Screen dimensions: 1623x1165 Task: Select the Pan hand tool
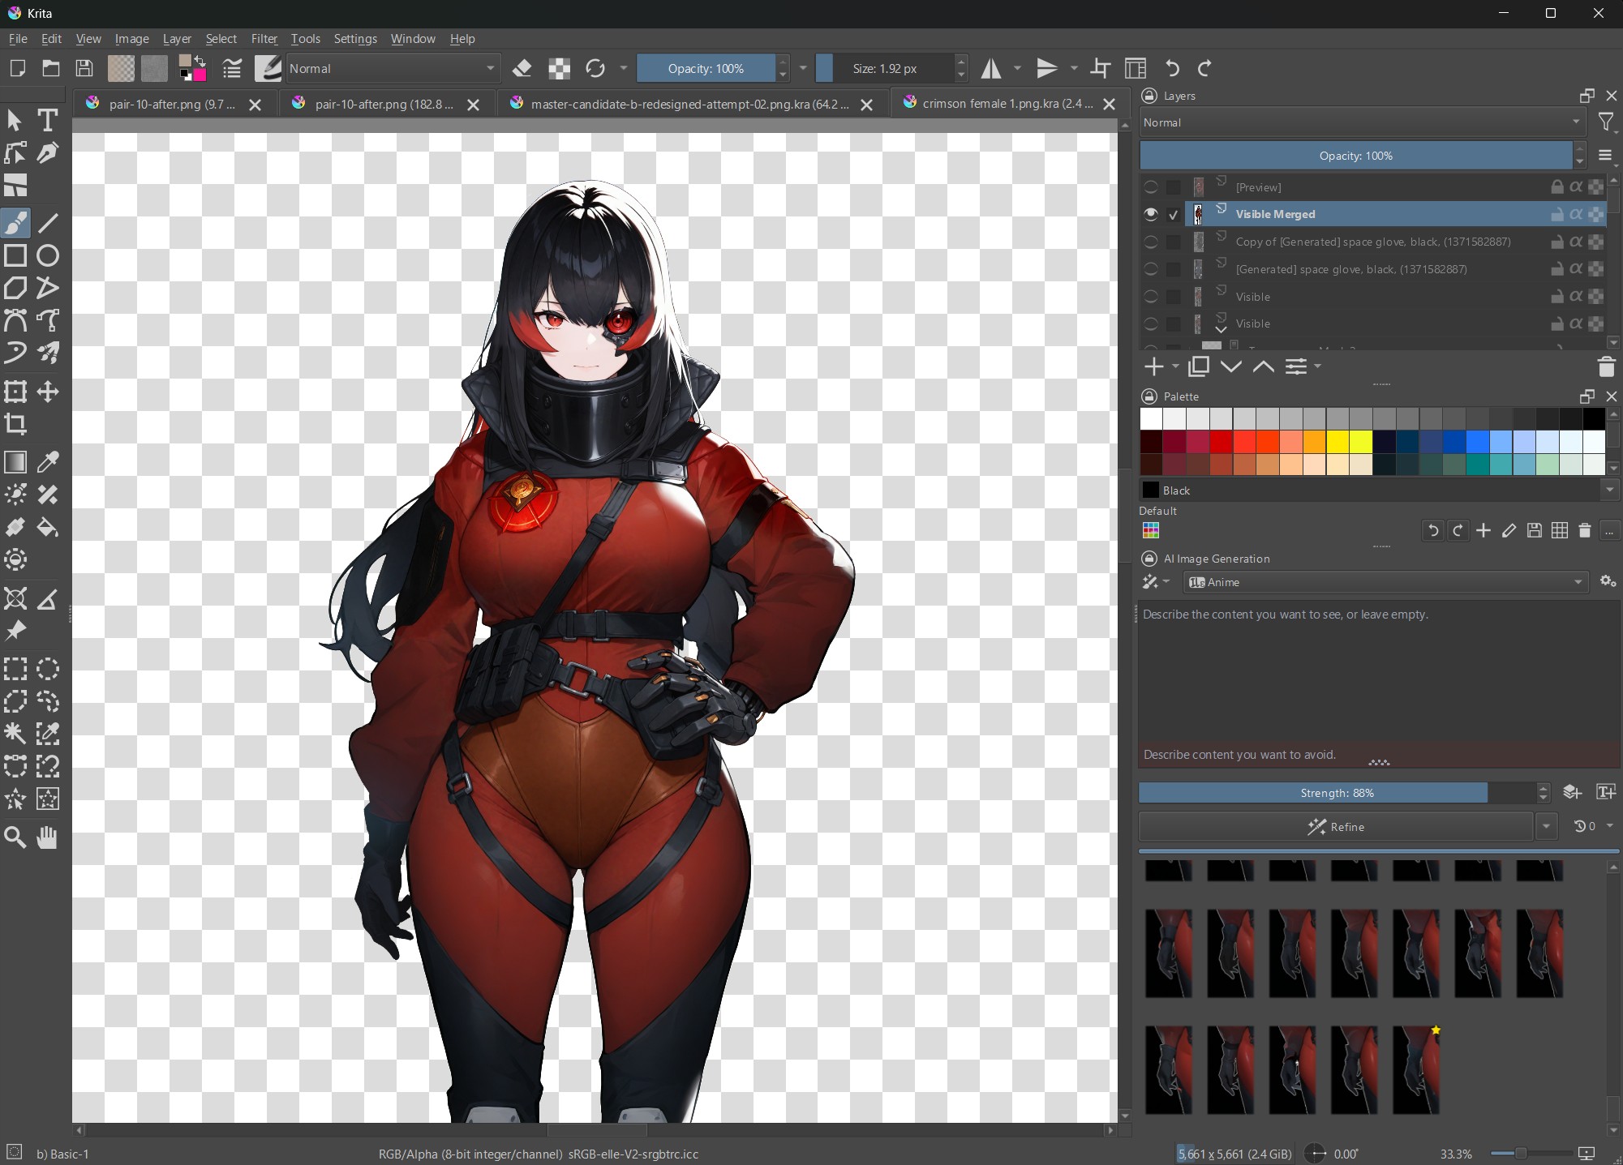click(48, 837)
